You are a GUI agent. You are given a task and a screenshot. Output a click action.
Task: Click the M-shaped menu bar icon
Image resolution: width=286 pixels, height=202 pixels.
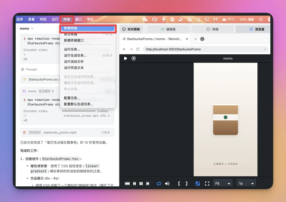point(215,19)
